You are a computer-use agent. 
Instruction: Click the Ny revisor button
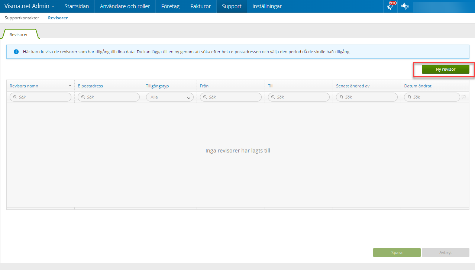pyautogui.click(x=445, y=69)
